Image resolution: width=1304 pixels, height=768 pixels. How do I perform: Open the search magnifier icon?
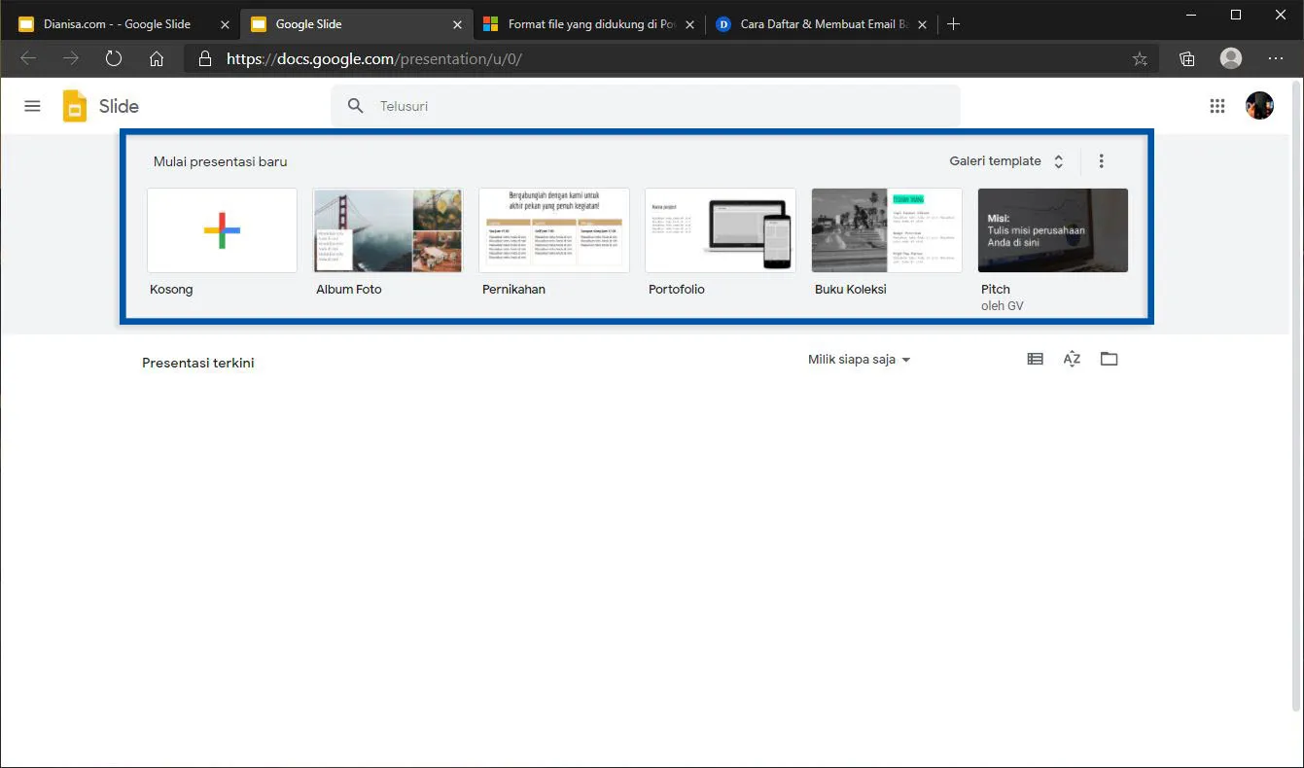(355, 105)
